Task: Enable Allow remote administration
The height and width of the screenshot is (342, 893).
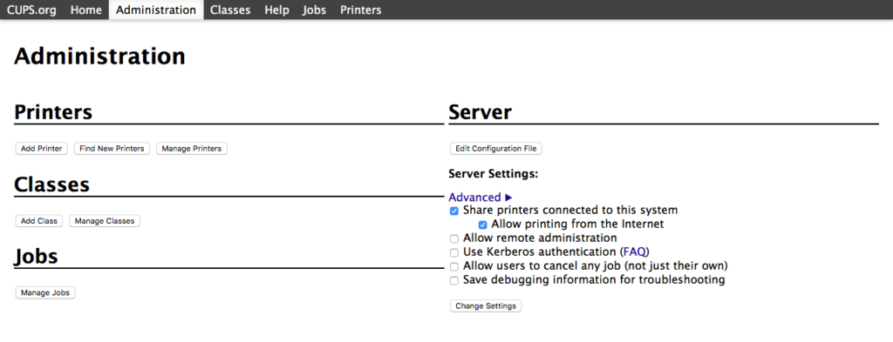Action: pyautogui.click(x=453, y=238)
